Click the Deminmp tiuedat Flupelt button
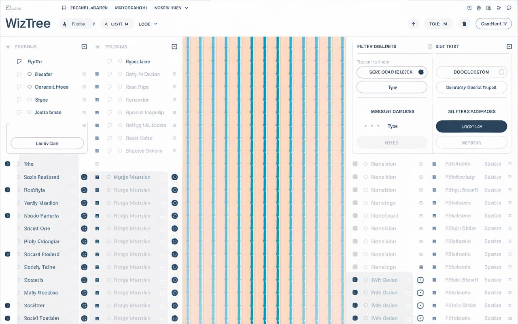 pyautogui.click(x=471, y=87)
